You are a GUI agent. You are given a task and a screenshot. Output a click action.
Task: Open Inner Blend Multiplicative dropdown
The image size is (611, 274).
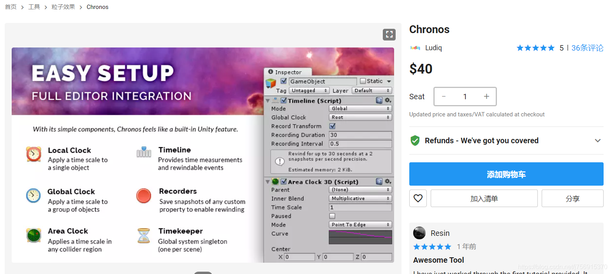[360, 198]
